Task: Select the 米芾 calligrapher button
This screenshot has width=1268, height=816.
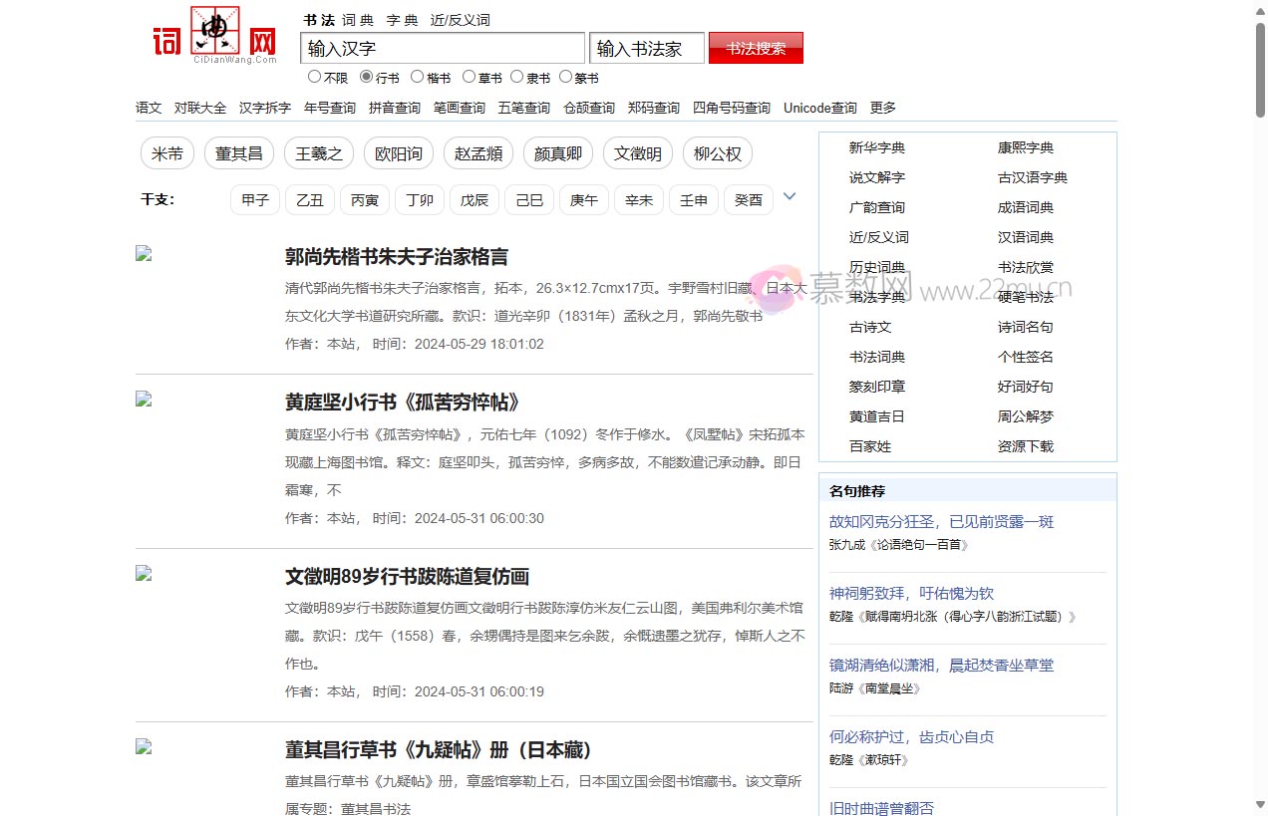Action: tap(166, 152)
